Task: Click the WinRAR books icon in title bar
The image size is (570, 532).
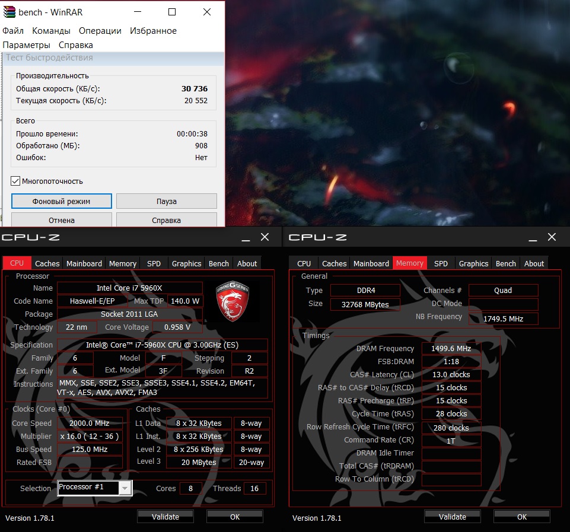Action: [9, 12]
